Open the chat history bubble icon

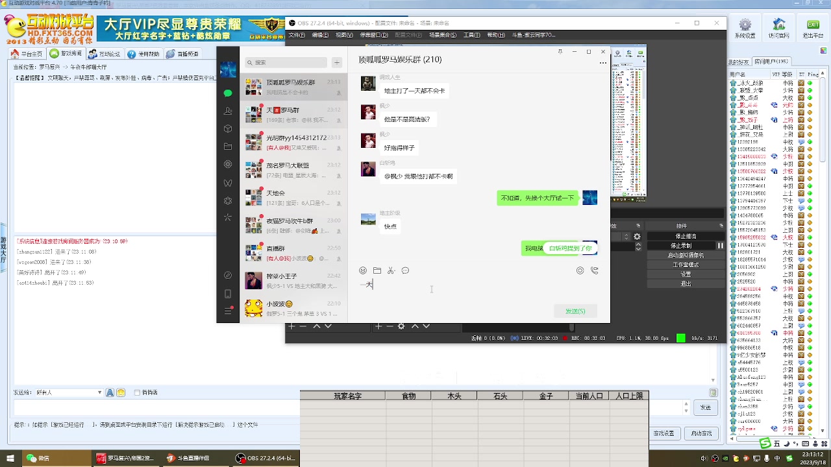click(x=405, y=270)
